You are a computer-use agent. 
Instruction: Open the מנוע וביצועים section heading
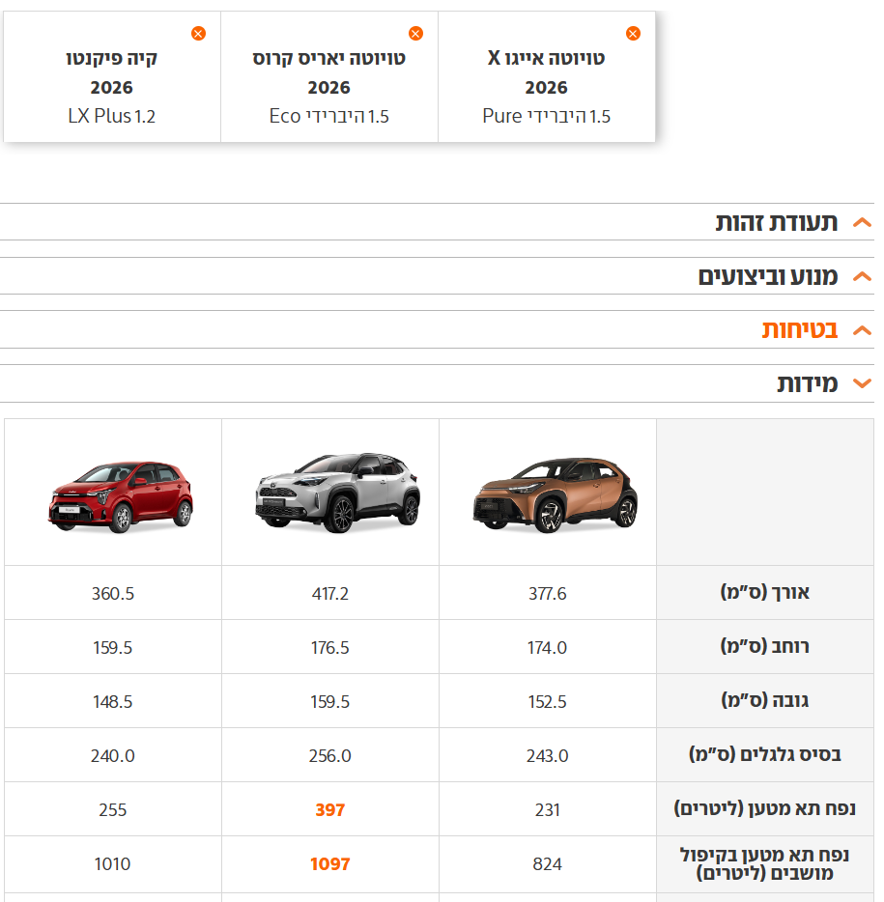[x=767, y=277]
